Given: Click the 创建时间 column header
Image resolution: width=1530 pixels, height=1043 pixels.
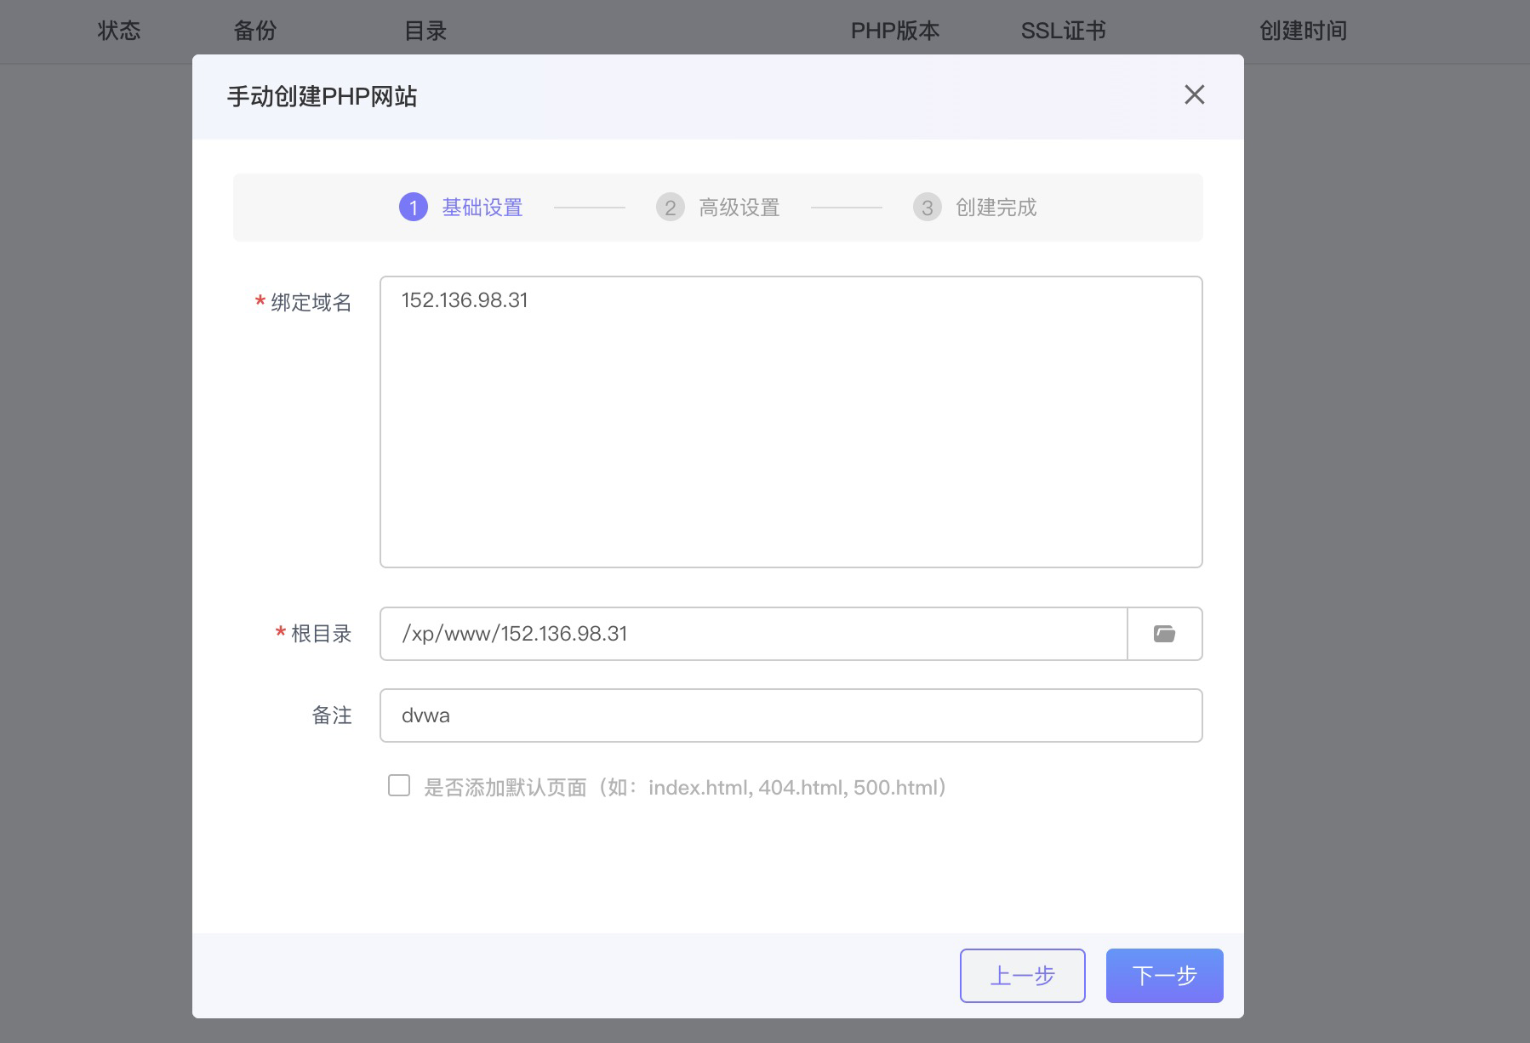Looking at the screenshot, I should (1304, 31).
